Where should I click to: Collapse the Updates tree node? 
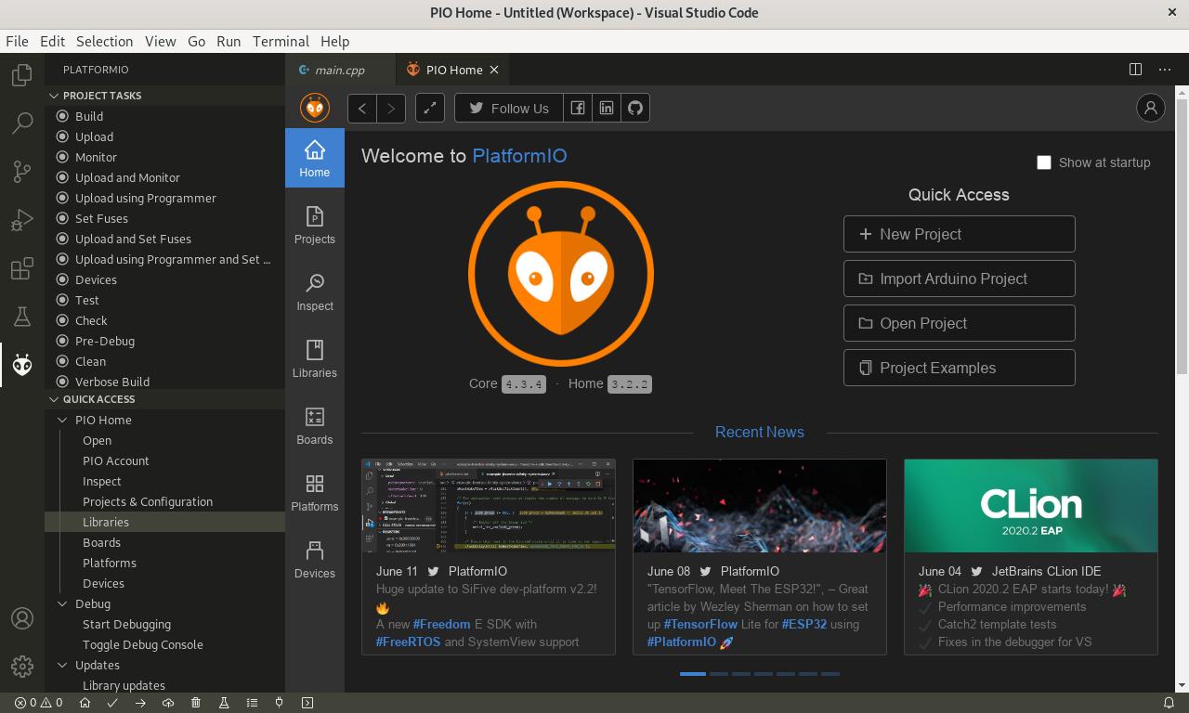pos(63,665)
